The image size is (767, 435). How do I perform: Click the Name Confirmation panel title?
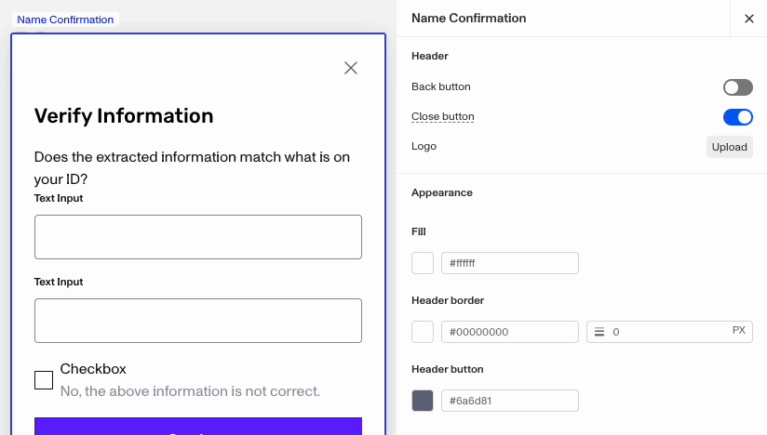pos(468,18)
